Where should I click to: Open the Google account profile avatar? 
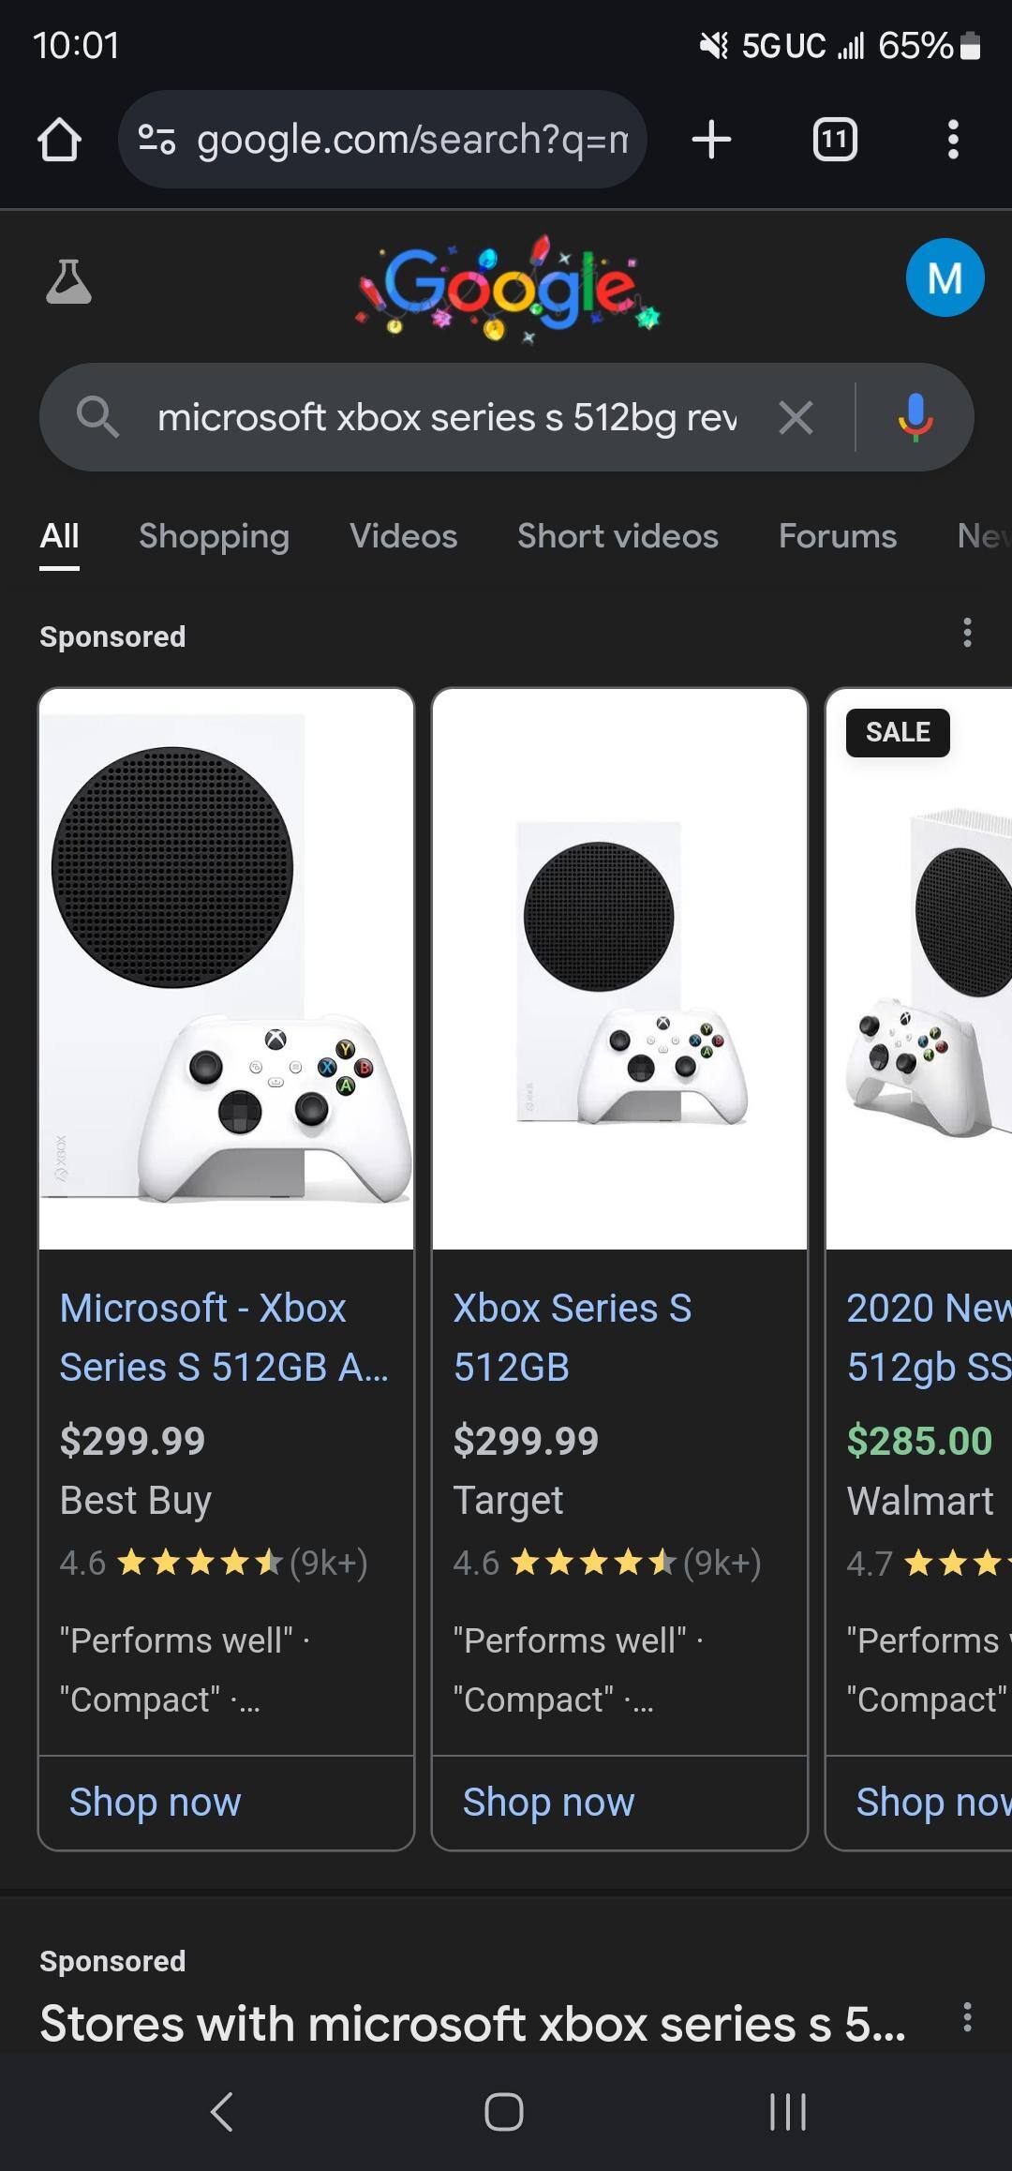945,277
